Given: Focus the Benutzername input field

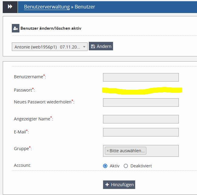Looking at the screenshot, I should tap(141, 77).
